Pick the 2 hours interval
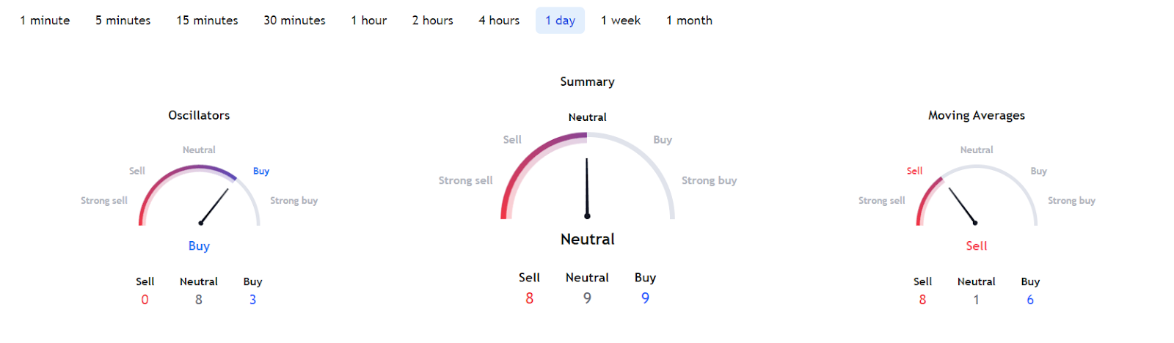The height and width of the screenshot is (343, 1174). 432,21
